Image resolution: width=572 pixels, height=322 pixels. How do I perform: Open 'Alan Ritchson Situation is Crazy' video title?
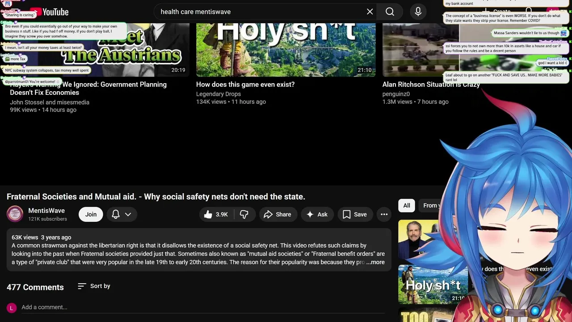click(431, 85)
